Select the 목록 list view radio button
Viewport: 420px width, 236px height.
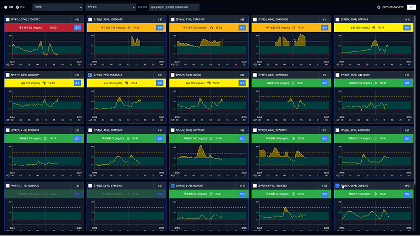6,7
